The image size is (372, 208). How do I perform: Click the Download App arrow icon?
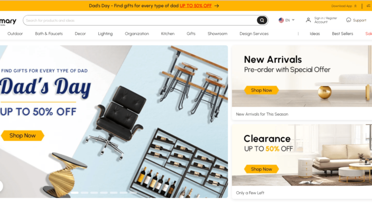[x=356, y=6]
